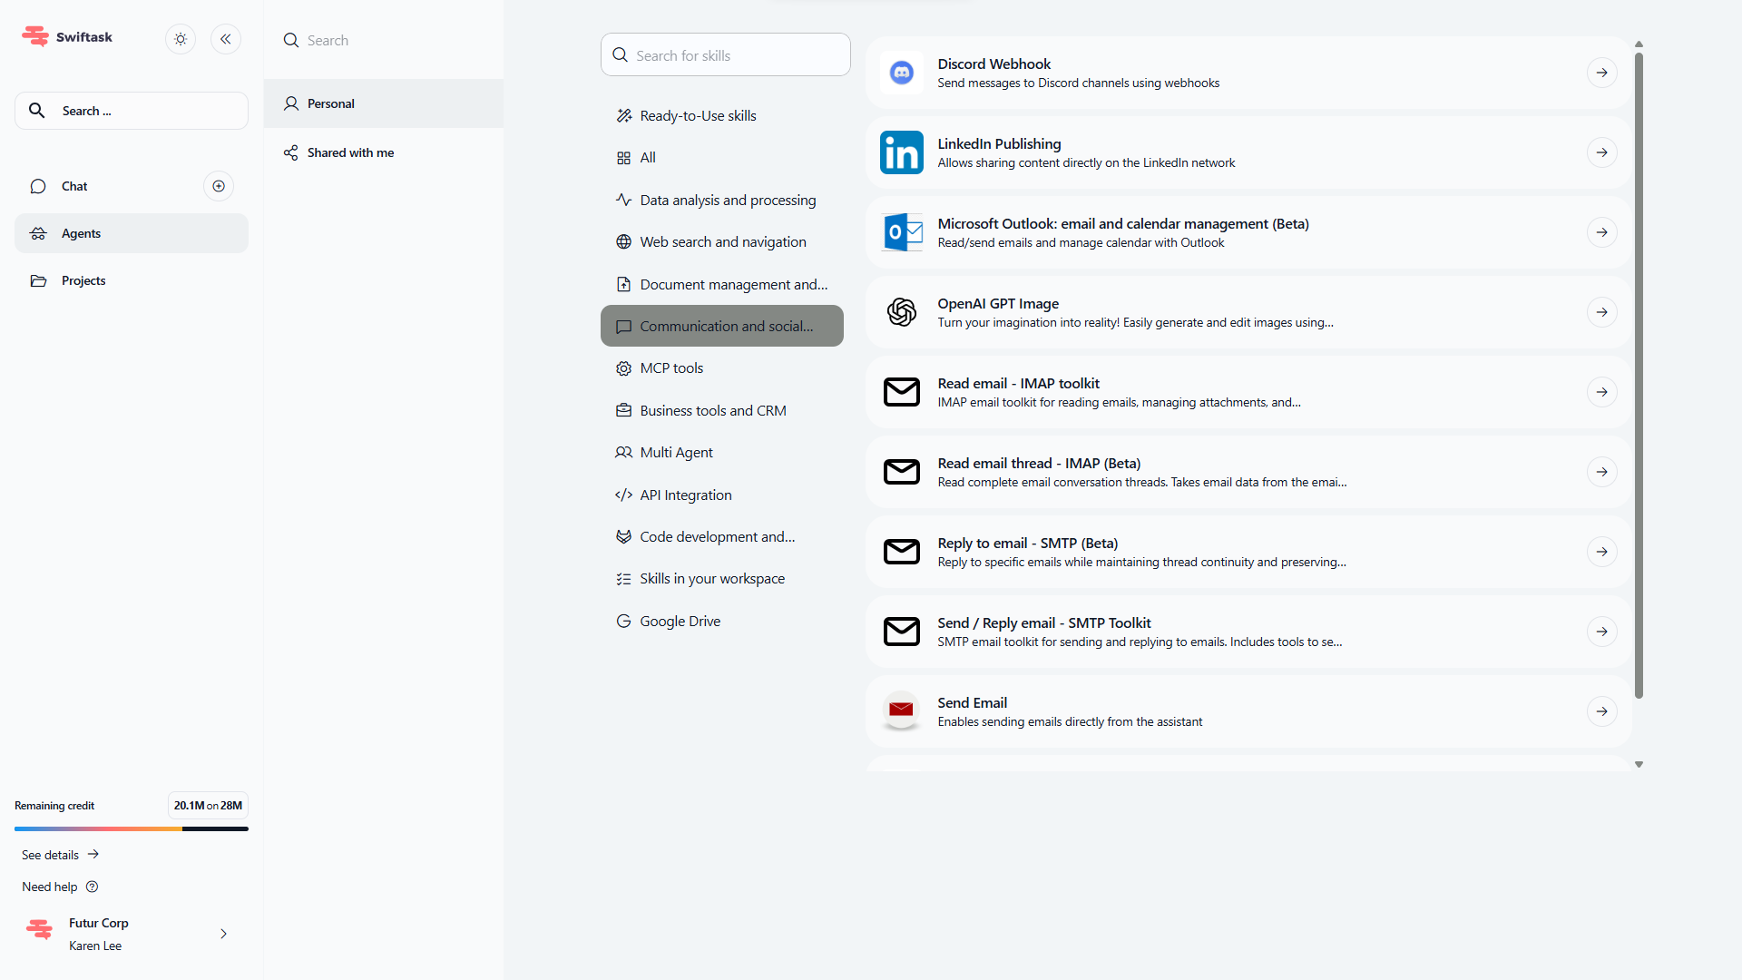
Task: Collapse the sidebar with double-chevron icon
Action: (x=226, y=39)
